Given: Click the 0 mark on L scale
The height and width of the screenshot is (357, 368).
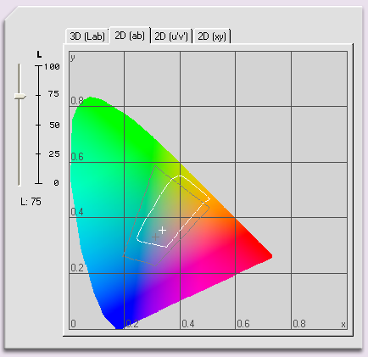Looking at the screenshot, I should point(56,183).
